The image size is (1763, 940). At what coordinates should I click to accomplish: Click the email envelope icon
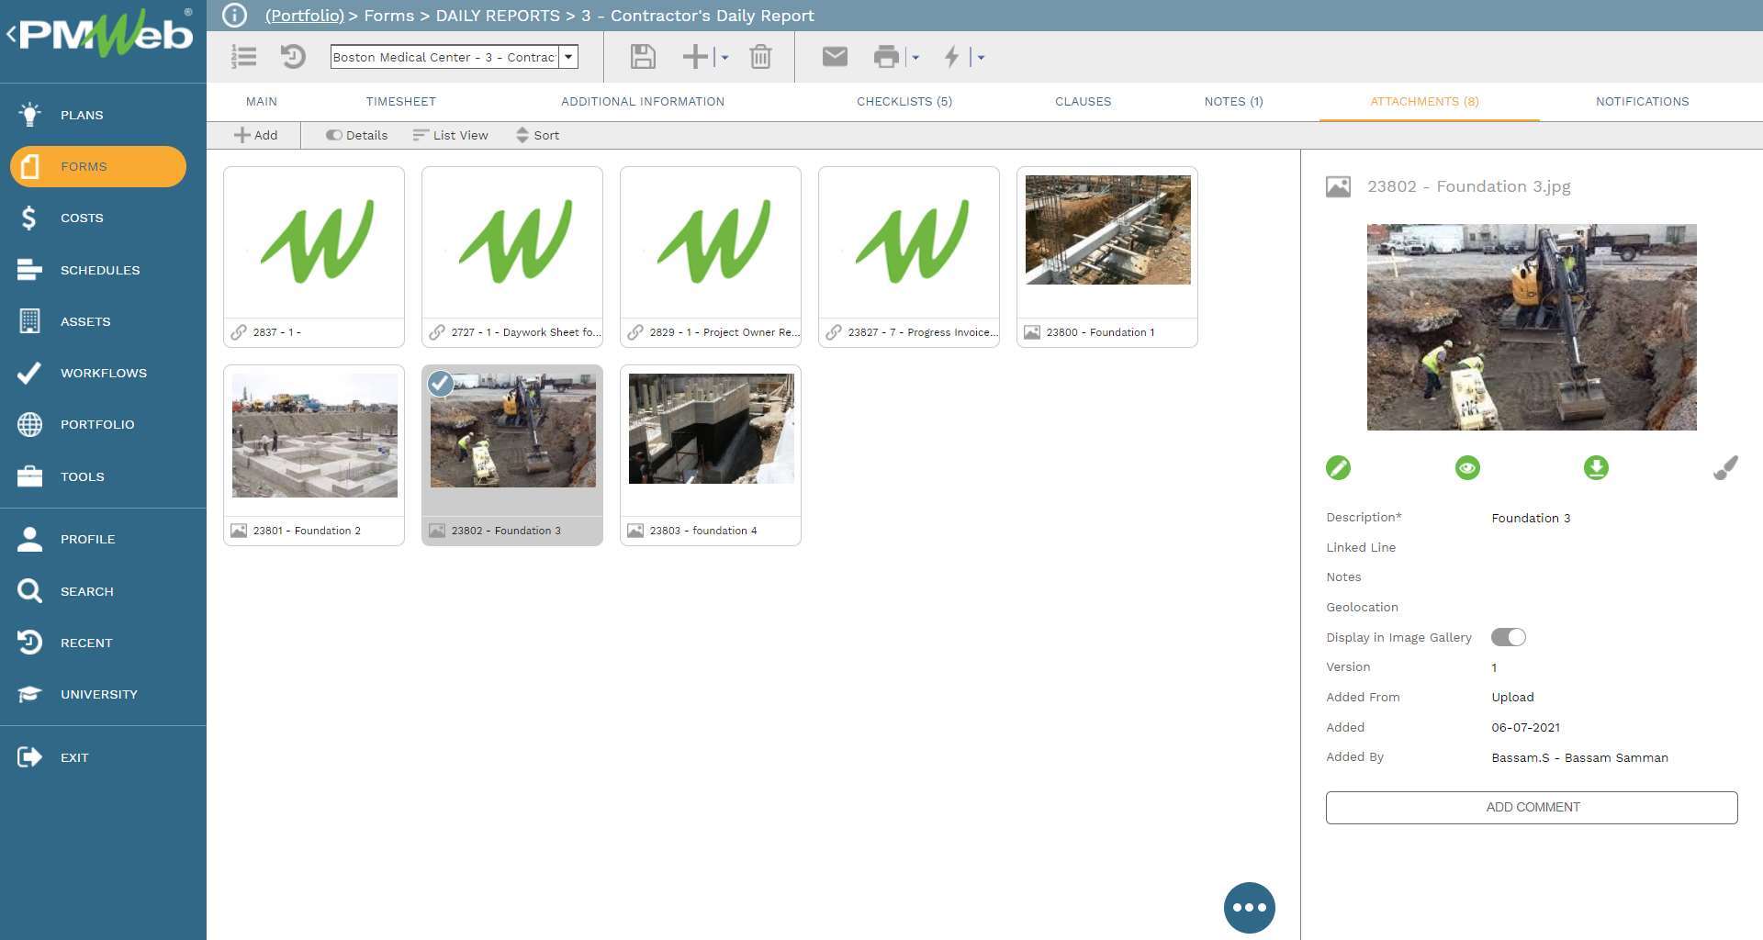pos(834,57)
